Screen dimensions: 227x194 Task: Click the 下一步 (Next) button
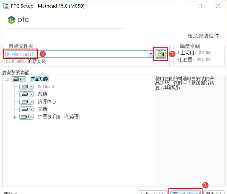[x=186, y=192]
